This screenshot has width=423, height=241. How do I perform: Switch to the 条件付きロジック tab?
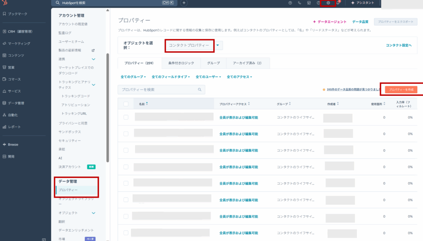(181, 63)
